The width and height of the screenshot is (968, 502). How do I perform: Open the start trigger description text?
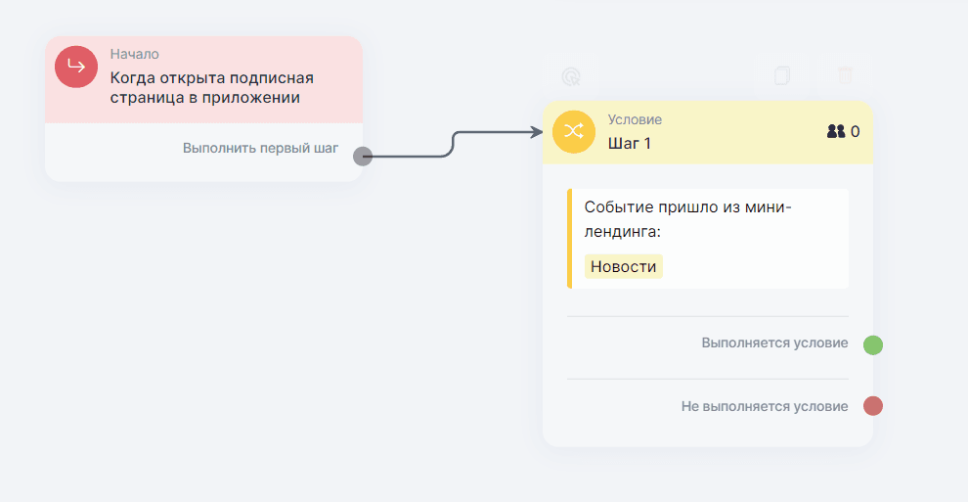[x=211, y=88]
